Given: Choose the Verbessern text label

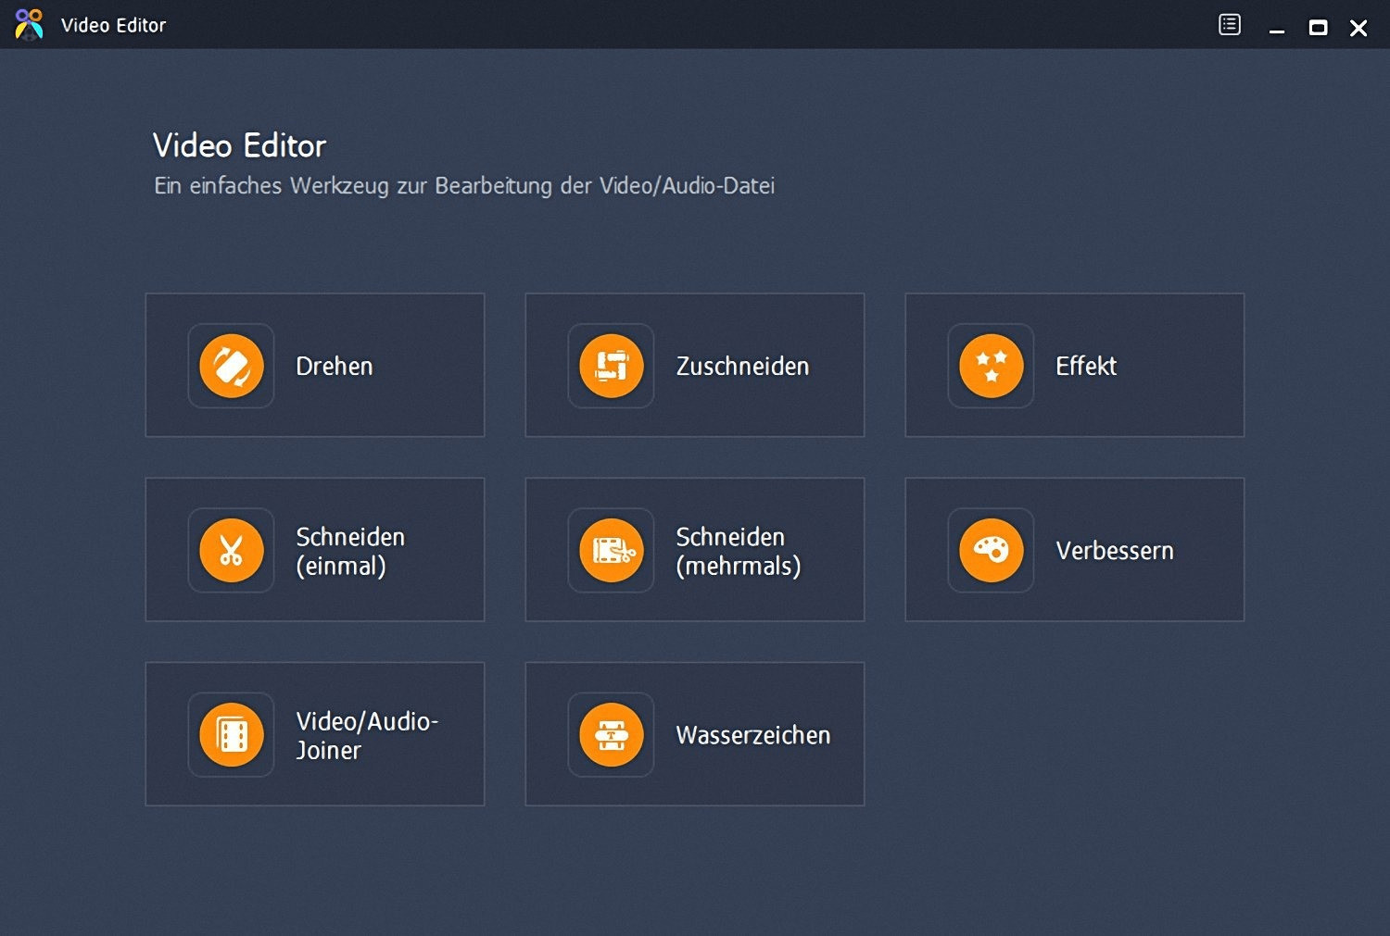Looking at the screenshot, I should click(1115, 551).
